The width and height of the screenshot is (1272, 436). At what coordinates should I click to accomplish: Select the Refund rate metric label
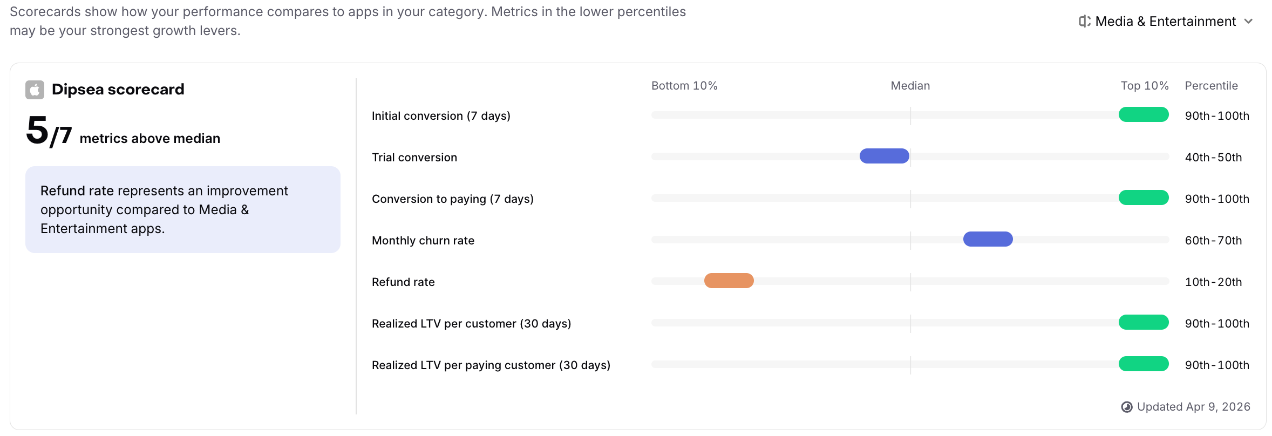403,281
